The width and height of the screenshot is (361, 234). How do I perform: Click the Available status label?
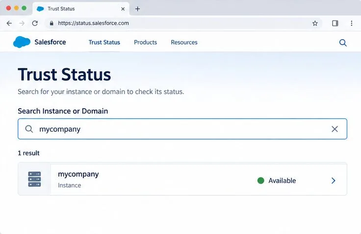click(x=282, y=181)
